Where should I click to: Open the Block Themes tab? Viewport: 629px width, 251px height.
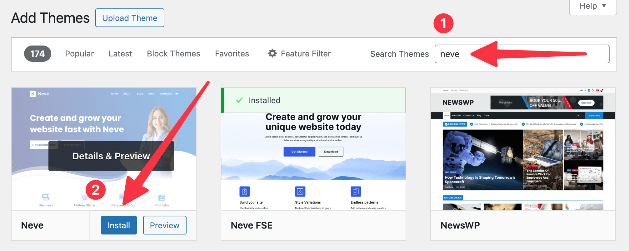tap(173, 54)
